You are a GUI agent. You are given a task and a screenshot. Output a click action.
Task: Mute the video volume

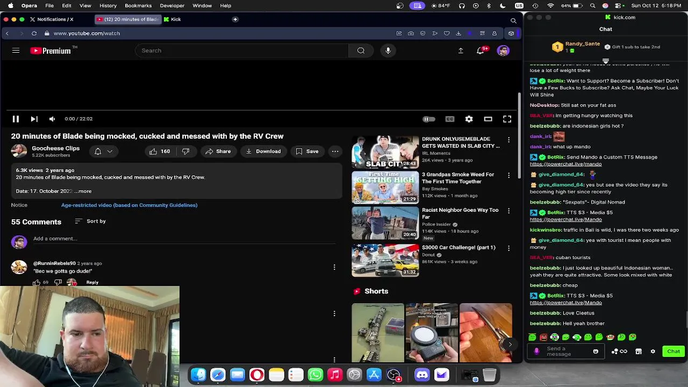pos(52,119)
